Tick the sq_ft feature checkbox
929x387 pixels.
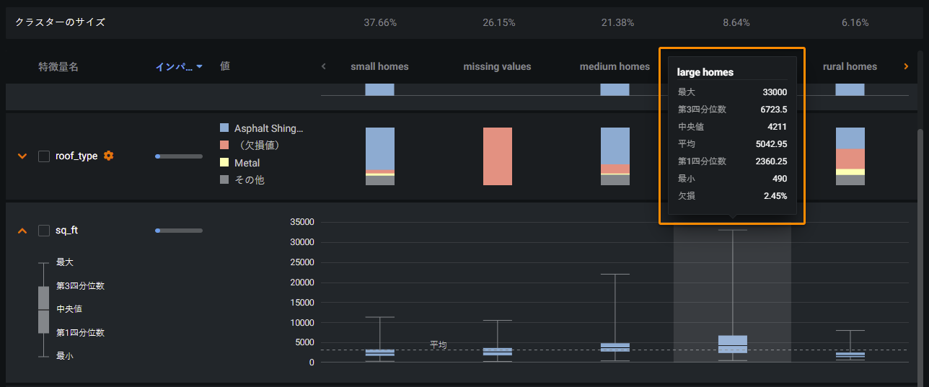tap(44, 231)
